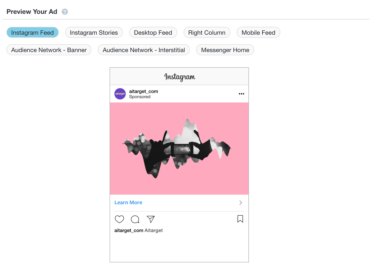Click aitarget_com username in caption

tap(129, 231)
